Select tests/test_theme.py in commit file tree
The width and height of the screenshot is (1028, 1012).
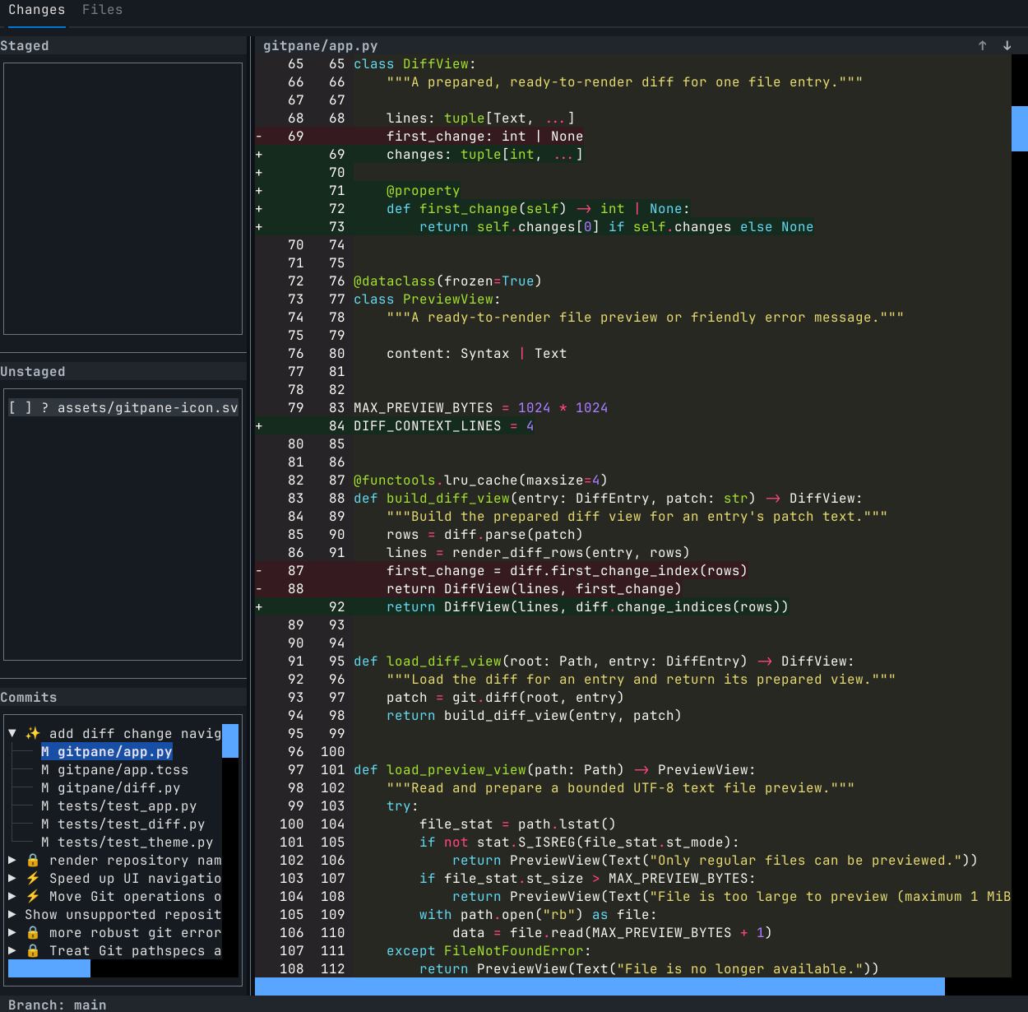(127, 842)
